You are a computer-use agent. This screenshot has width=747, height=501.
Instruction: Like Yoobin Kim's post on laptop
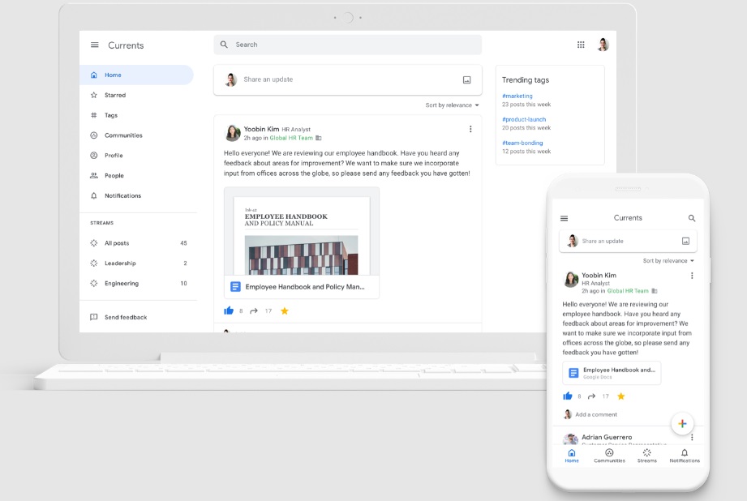pyautogui.click(x=229, y=311)
